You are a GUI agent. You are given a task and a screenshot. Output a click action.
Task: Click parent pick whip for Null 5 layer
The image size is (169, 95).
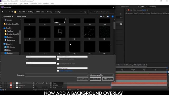click(x=50, y=87)
